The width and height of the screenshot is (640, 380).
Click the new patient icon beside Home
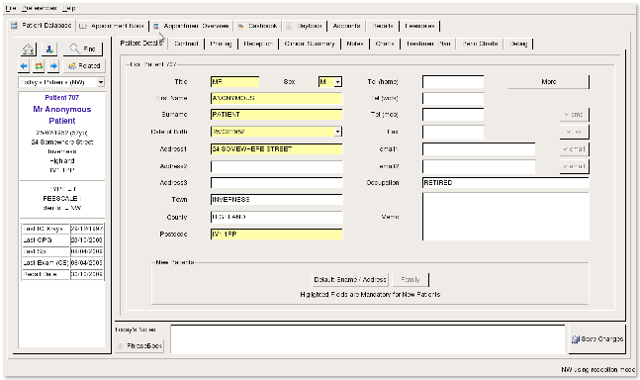[49, 49]
